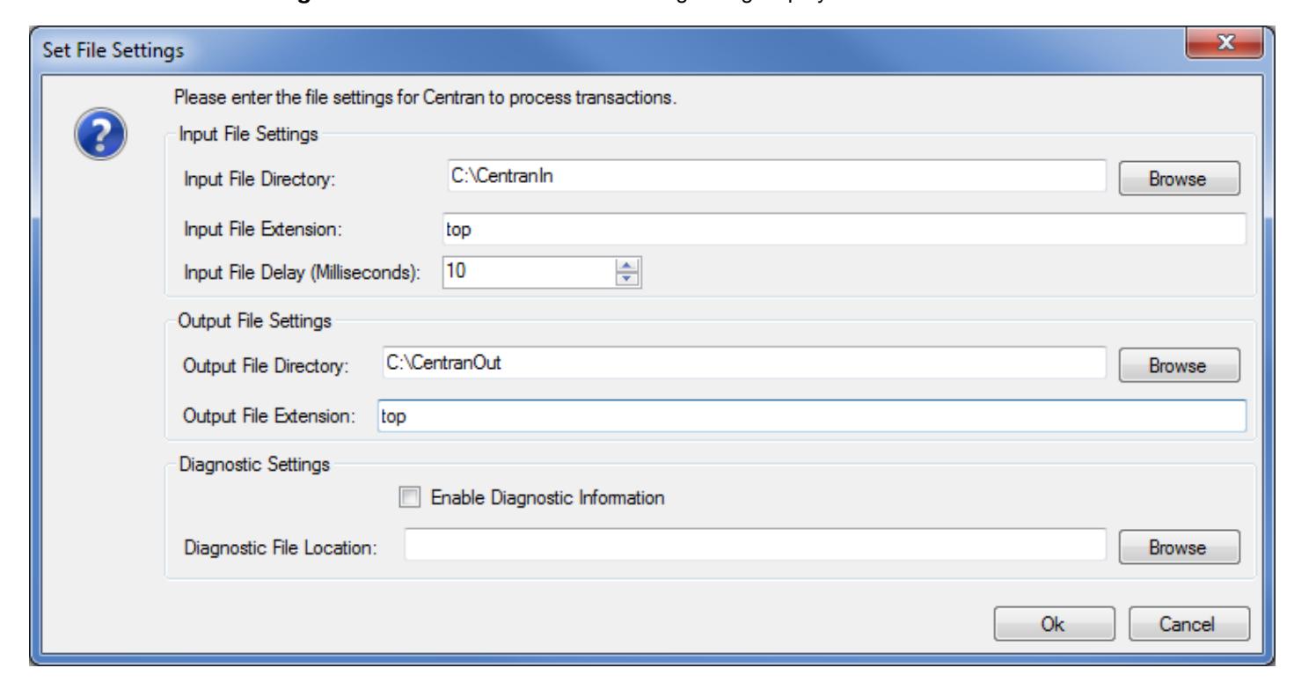1294x690 pixels.
Task: Select the Diagnostic File Location field
Action: tap(756, 547)
